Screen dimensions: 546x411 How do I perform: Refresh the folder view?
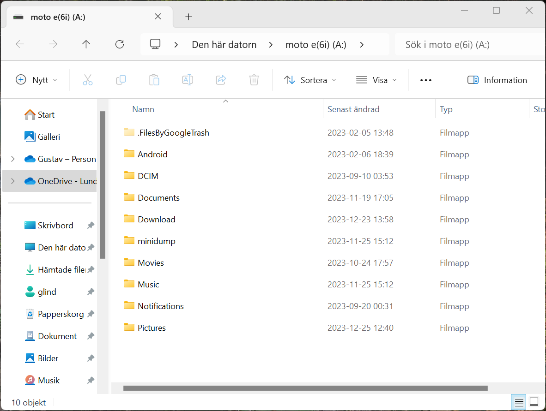coord(120,44)
